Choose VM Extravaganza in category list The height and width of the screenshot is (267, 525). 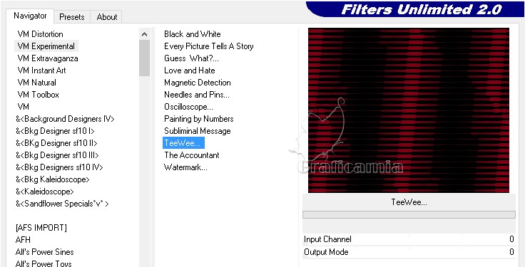coord(48,58)
